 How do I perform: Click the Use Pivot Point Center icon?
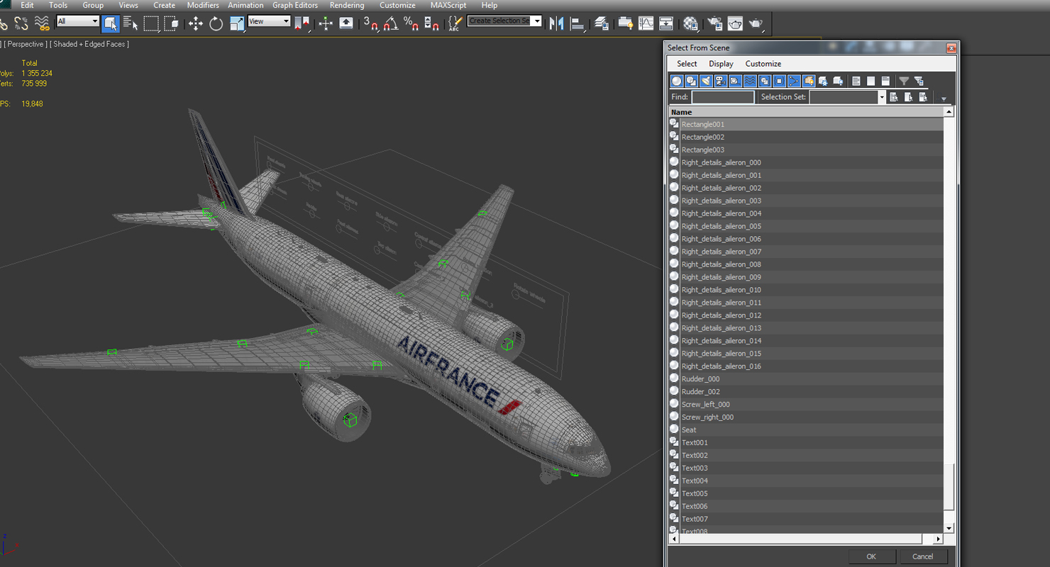302,23
